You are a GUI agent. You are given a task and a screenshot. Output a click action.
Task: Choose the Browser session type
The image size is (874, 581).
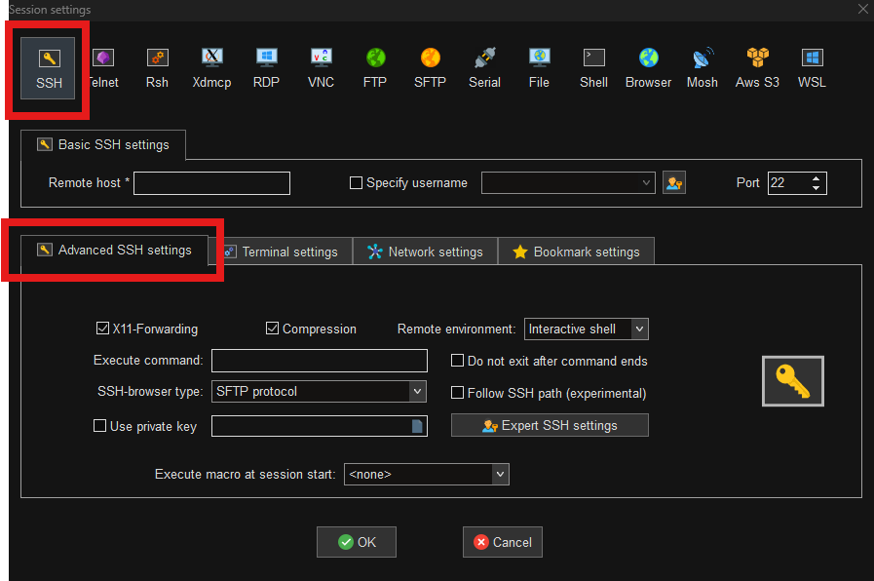click(x=648, y=68)
